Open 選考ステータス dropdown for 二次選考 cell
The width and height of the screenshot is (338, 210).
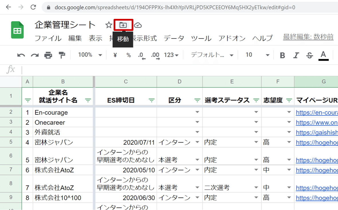256,187
